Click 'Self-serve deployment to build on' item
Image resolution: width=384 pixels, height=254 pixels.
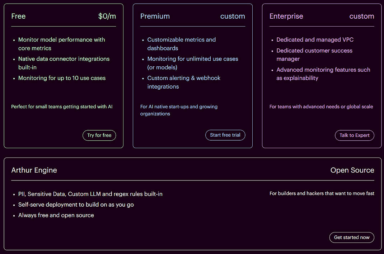pyautogui.click(x=76, y=204)
